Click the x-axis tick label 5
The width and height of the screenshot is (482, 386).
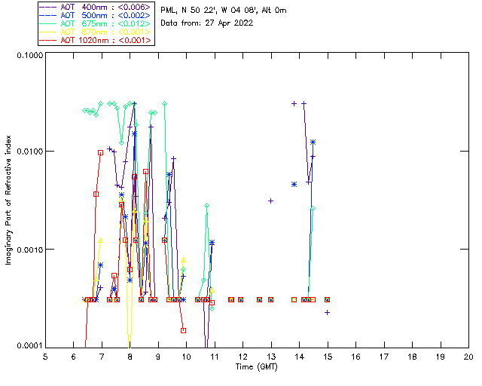[45, 357]
